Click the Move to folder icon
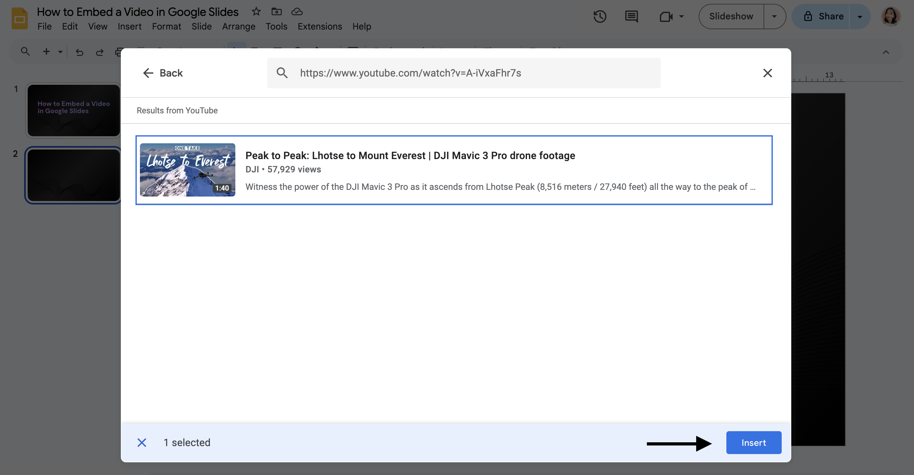This screenshot has height=475, width=914. click(276, 12)
